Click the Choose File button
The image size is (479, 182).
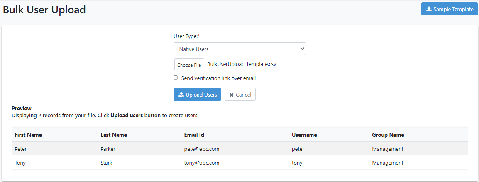pyautogui.click(x=189, y=65)
